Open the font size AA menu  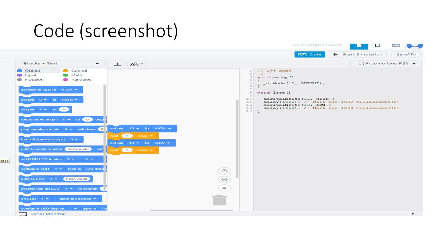pos(137,64)
